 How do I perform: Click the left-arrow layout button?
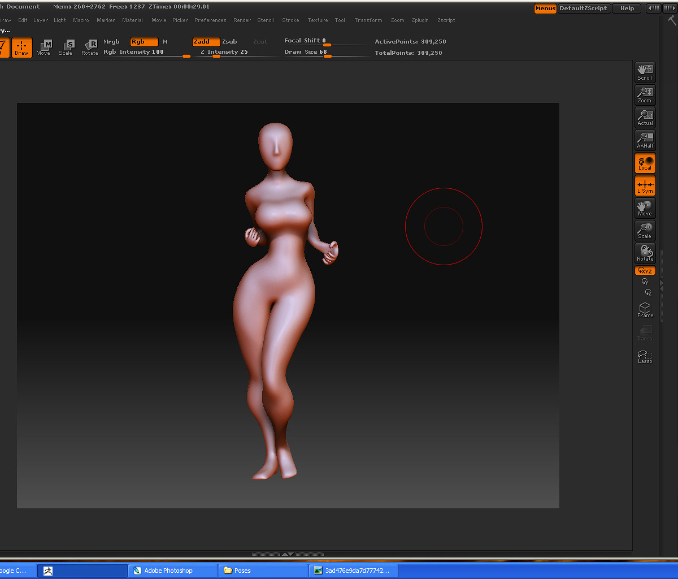pos(653,8)
